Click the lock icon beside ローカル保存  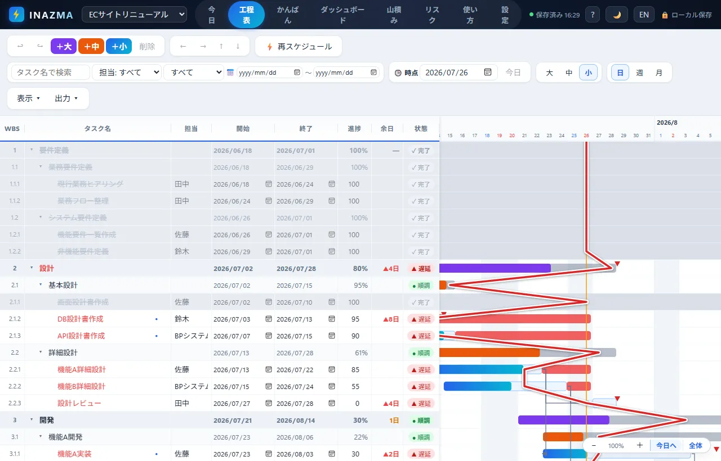pos(665,15)
